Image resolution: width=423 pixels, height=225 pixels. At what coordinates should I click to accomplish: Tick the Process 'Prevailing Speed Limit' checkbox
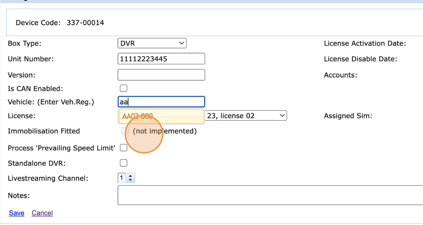(124, 148)
